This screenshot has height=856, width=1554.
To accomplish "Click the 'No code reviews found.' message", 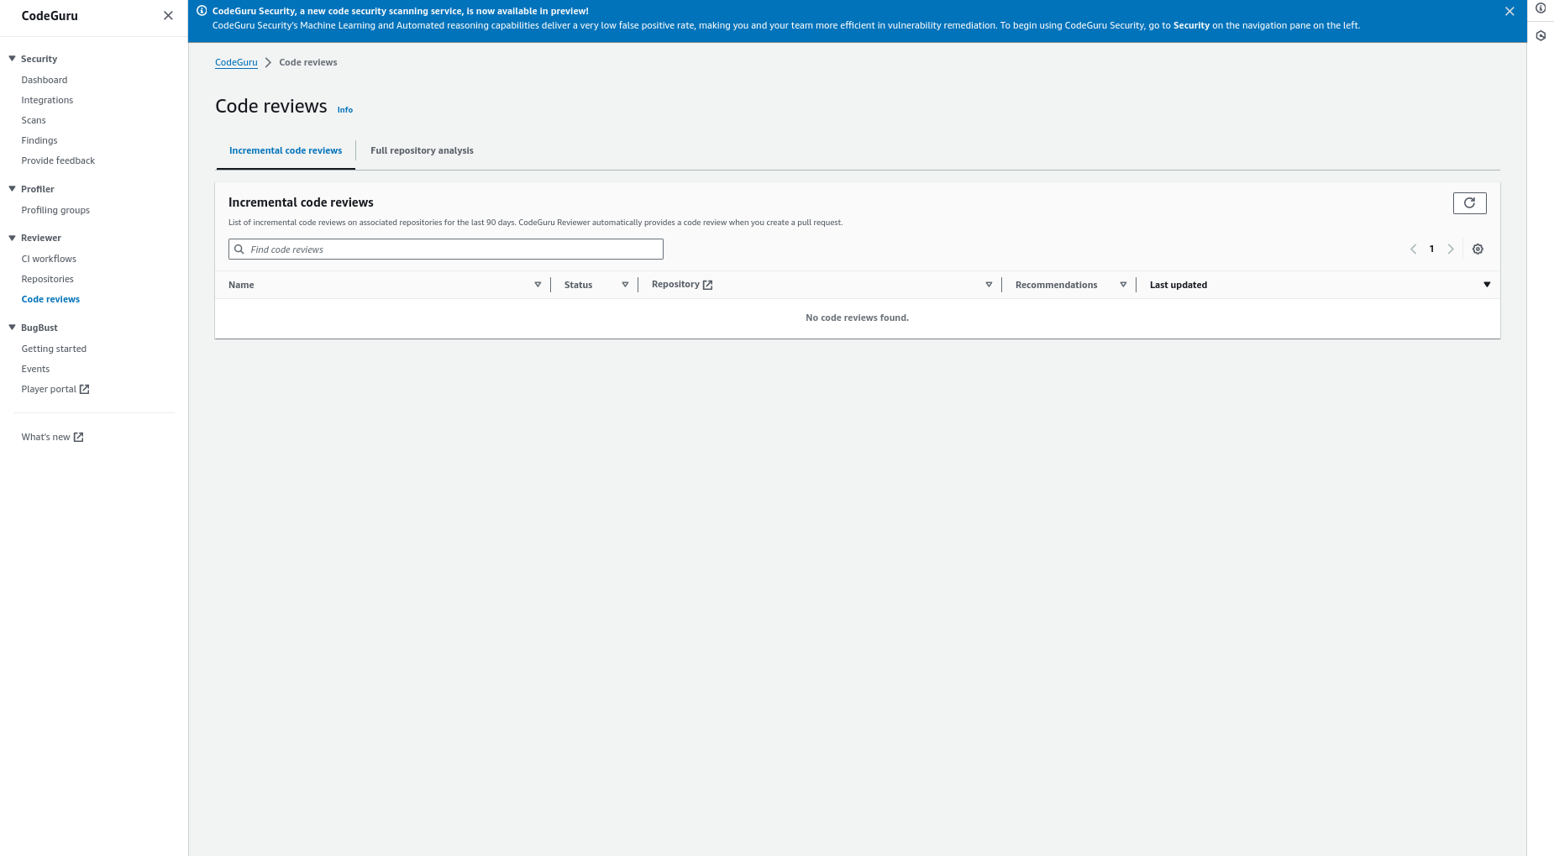I will [857, 318].
